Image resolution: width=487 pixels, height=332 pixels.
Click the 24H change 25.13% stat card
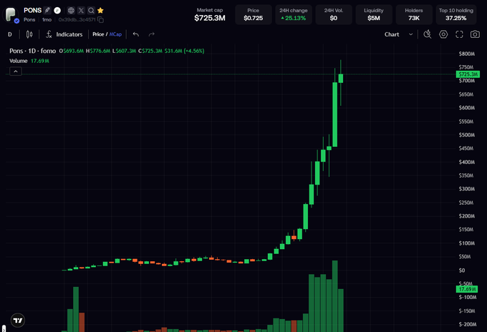[294, 14]
